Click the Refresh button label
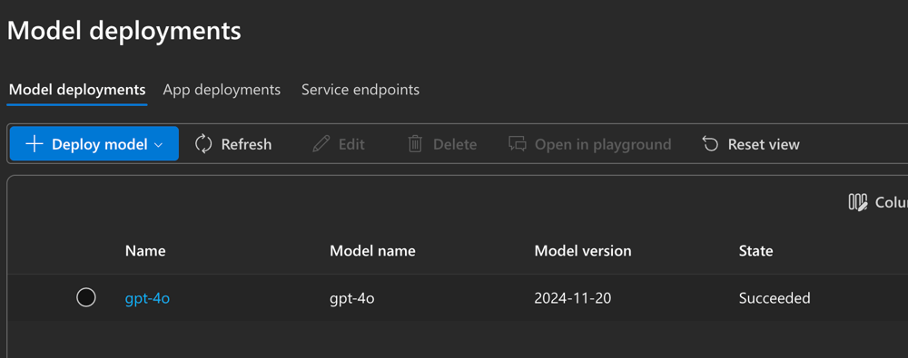Image resolution: width=908 pixels, height=358 pixels. [246, 144]
